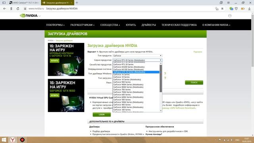Open the РАЗРАБОТЧИКАМ menu
The width and height of the screenshot is (254, 143).
point(82,25)
